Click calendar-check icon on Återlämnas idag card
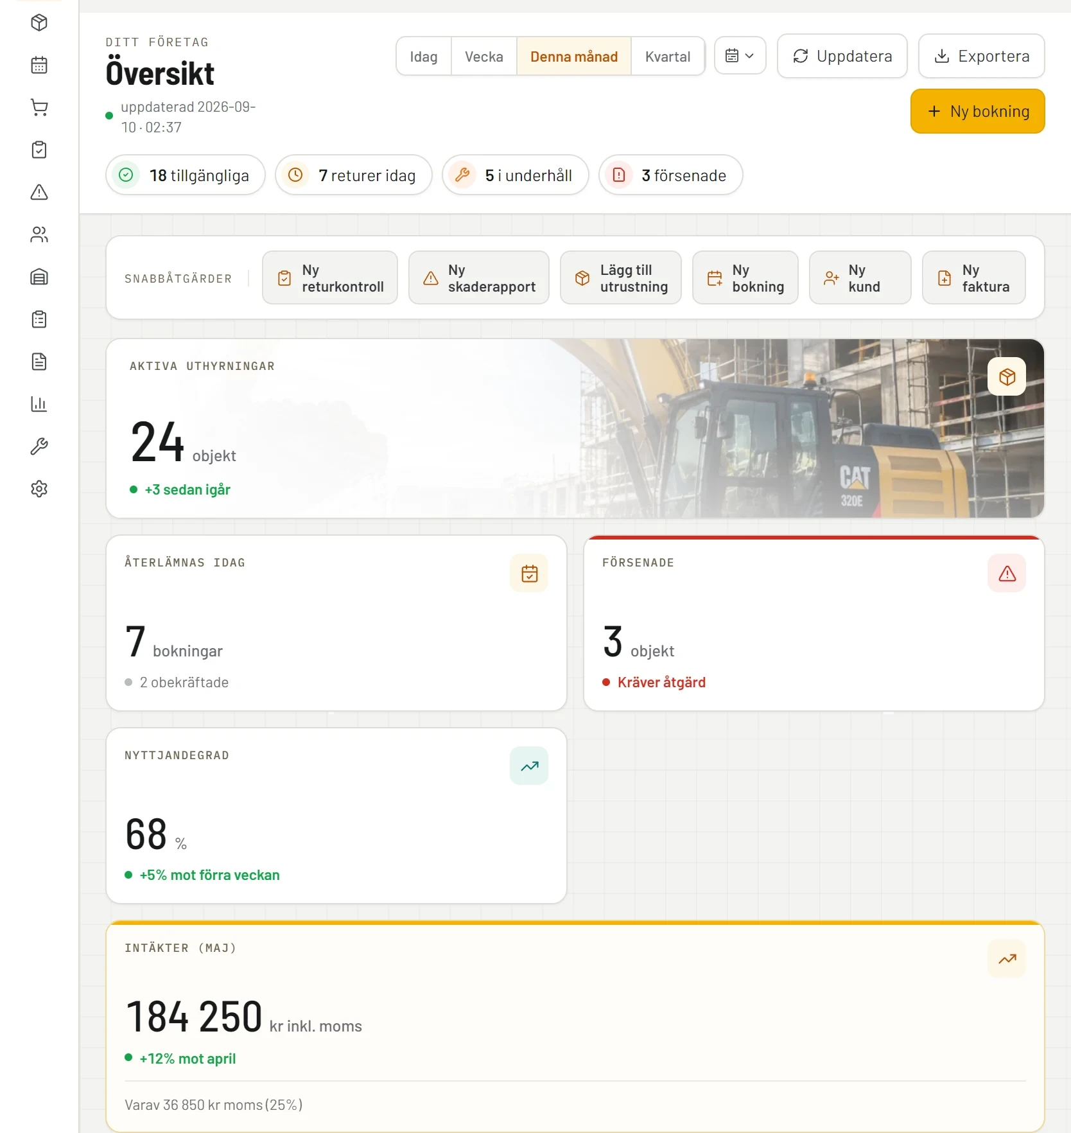 529,574
